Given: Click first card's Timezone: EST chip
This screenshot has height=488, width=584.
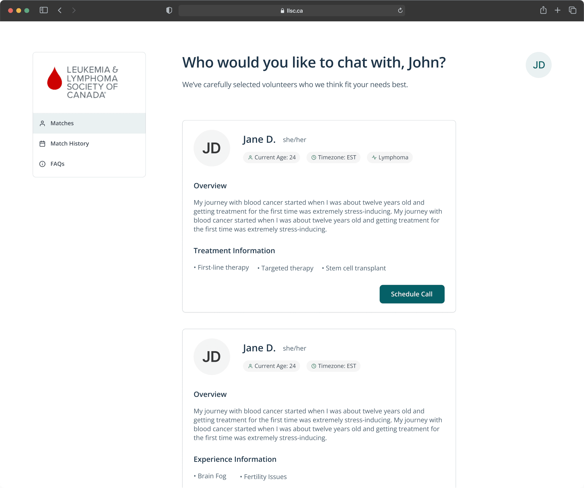Looking at the screenshot, I should [333, 157].
